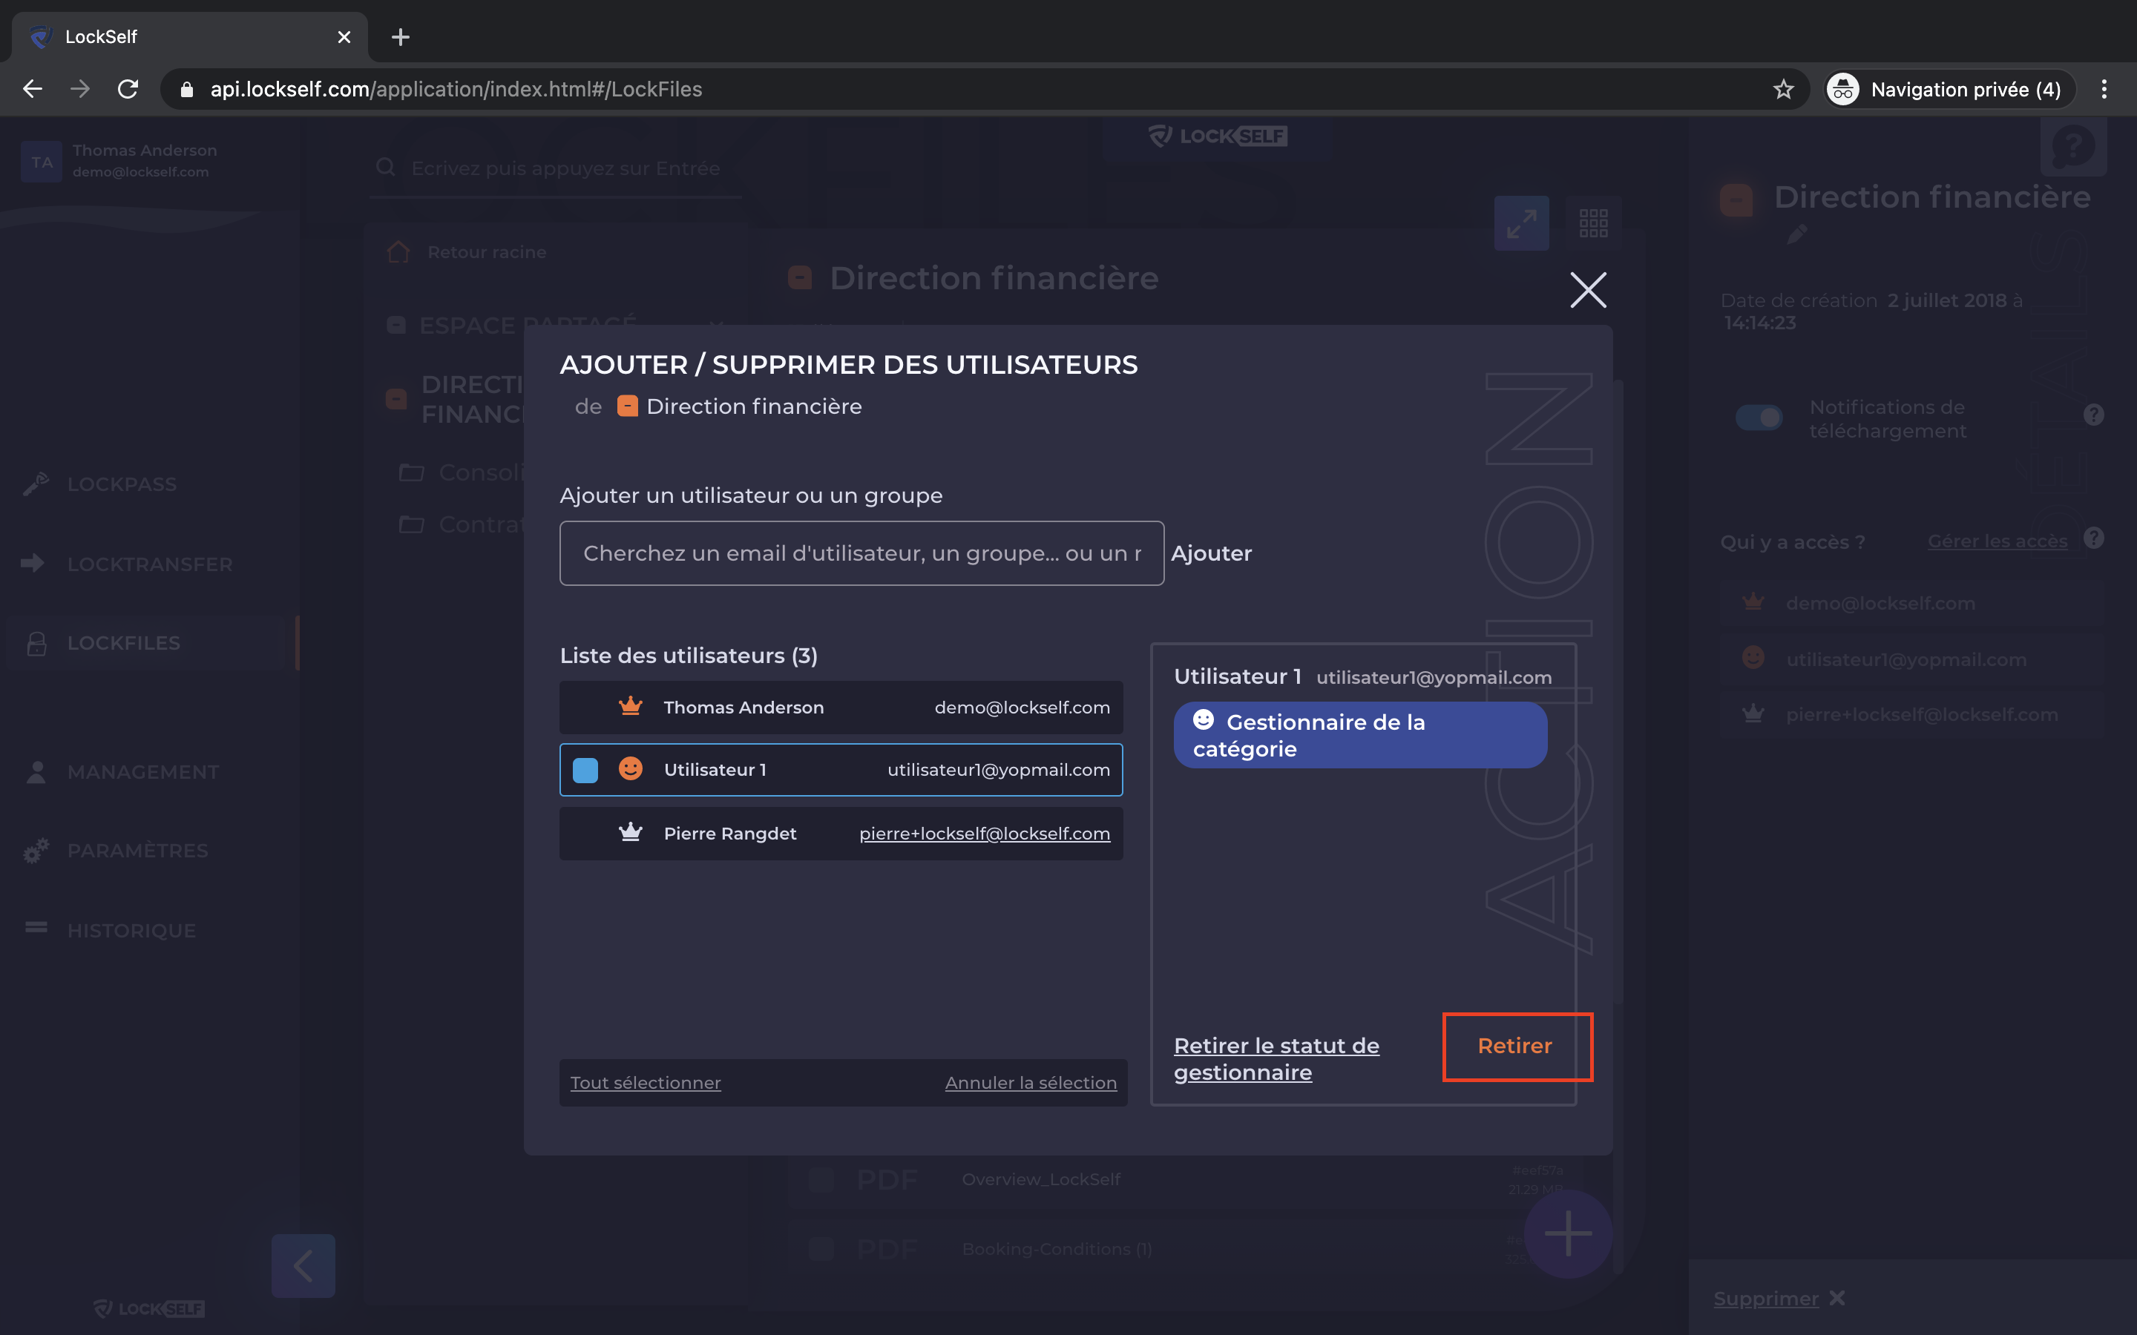Close the add/remove users dialog

click(1588, 289)
